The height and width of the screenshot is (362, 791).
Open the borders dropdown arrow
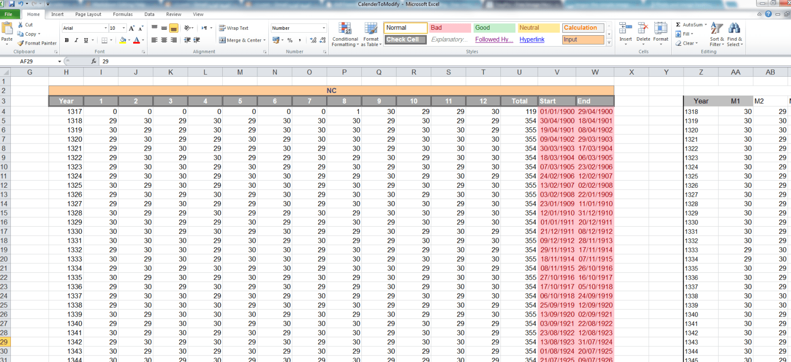[x=111, y=40]
